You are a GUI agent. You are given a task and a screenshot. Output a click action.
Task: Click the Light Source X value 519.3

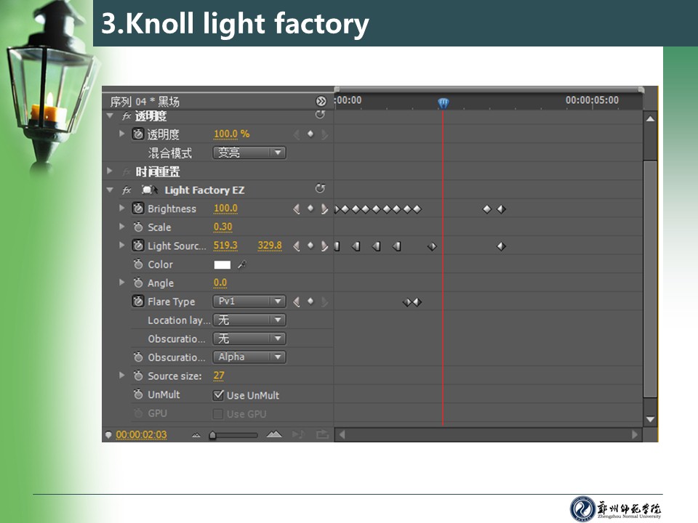[225, 246]
